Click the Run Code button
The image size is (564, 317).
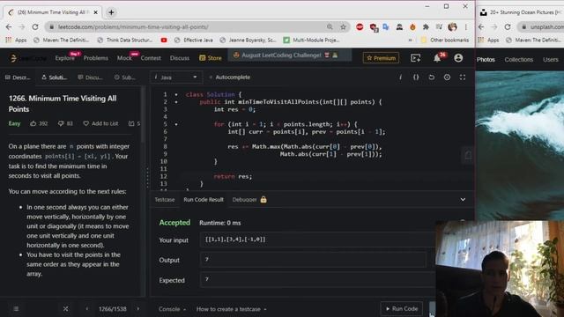click(402, 309)
